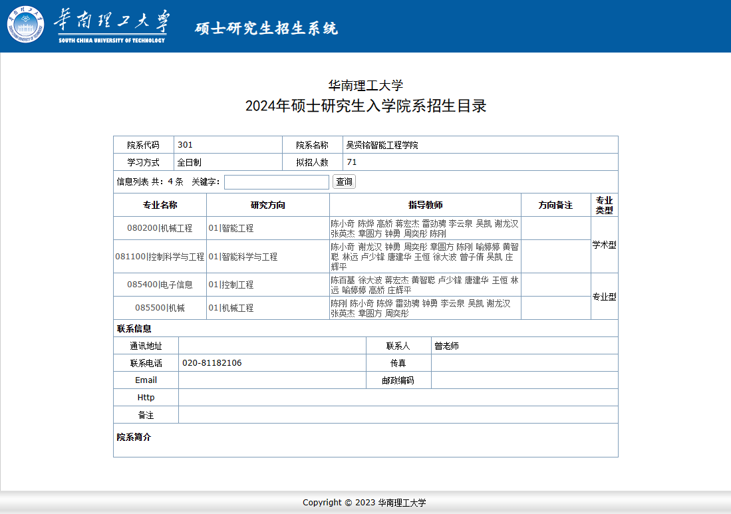Select the 081100|控制科学与工程 cell
731x514 pixels.
coord(160,257)
